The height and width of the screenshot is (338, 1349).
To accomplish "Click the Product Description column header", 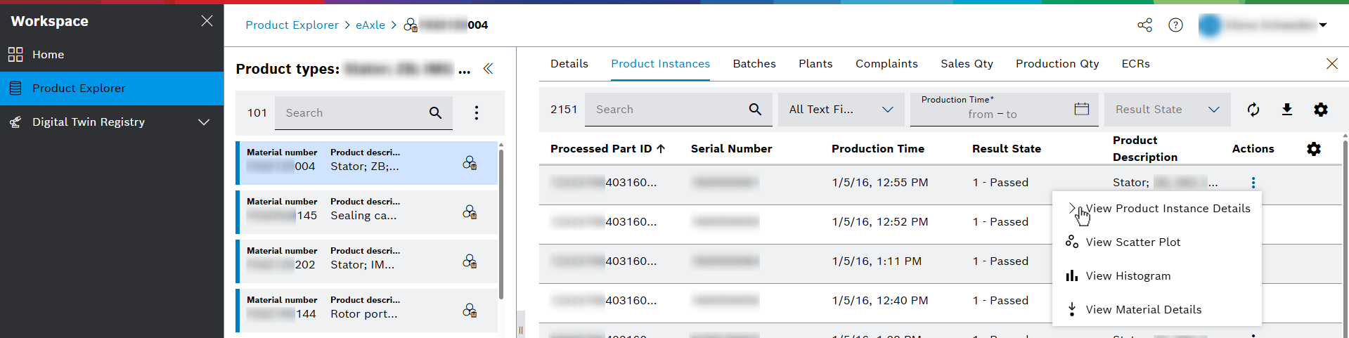I will coord(1145,149).
